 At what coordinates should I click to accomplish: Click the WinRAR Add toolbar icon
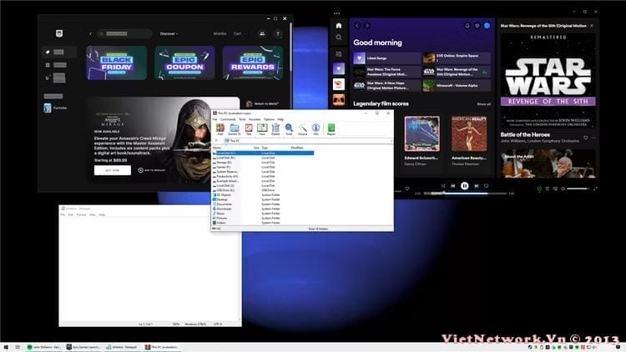(x=220, y=129)
